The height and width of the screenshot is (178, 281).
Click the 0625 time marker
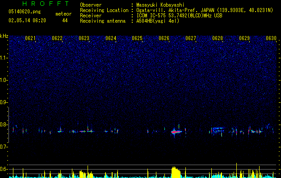pos(137,38)
